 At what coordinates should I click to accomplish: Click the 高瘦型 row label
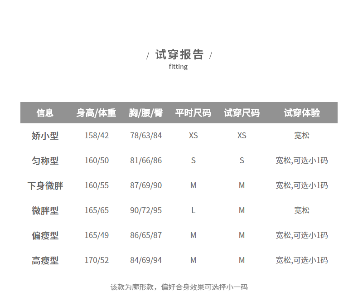[x=45, y=260]
